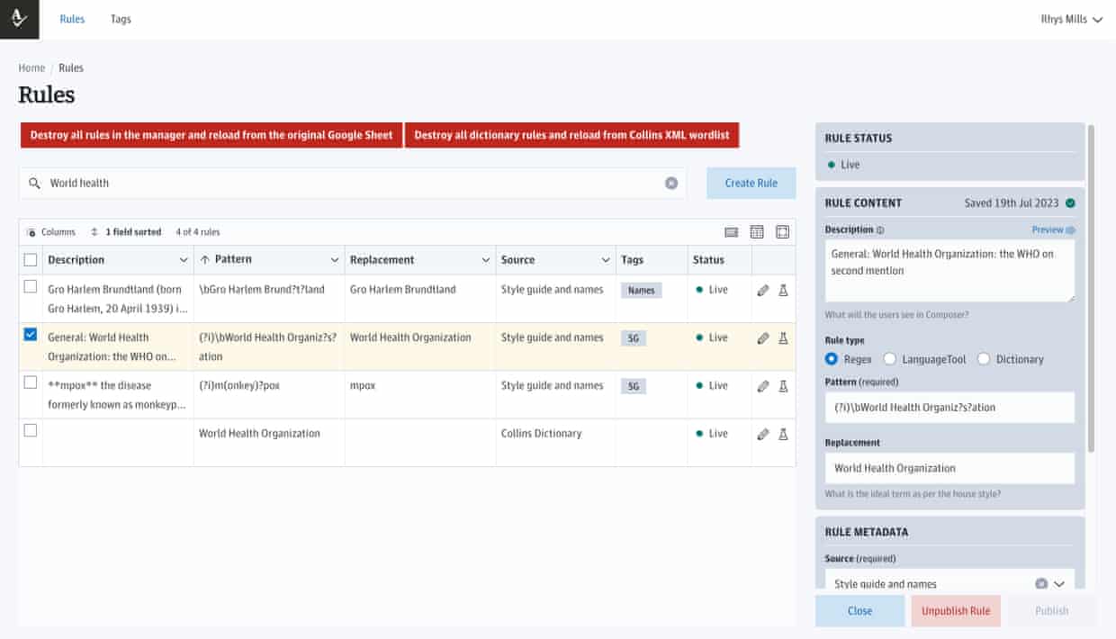Click into the Replacement input field
The width and height of the screenshot is (1116, 639).
[949, 468]
